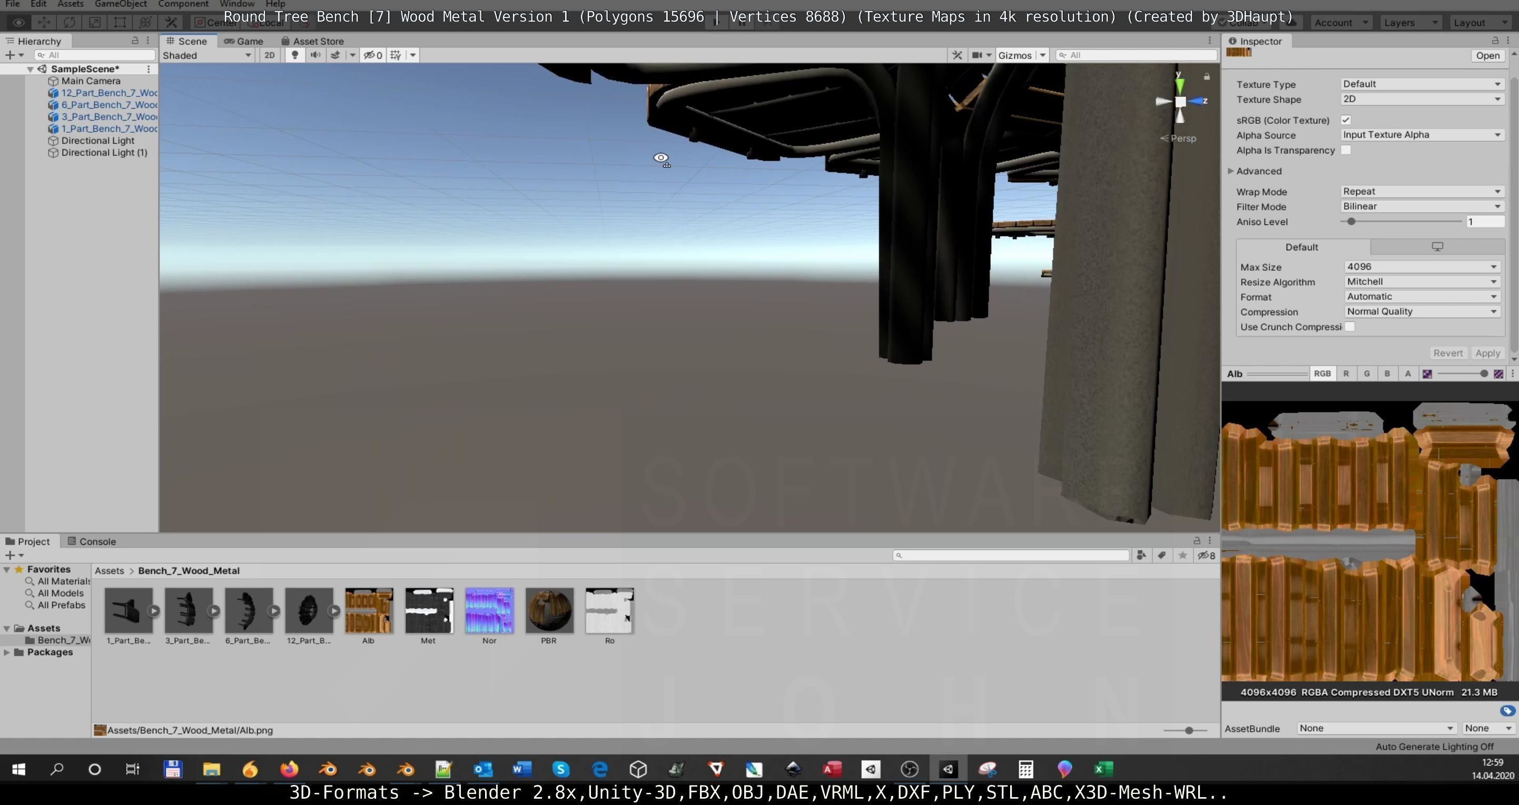The width and height of the screenshot is (1519, 805).
Task: Toggle 2D scene view mode
Action: [270, 55]
